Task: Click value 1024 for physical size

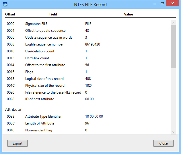Action: [x=89, y=86]
